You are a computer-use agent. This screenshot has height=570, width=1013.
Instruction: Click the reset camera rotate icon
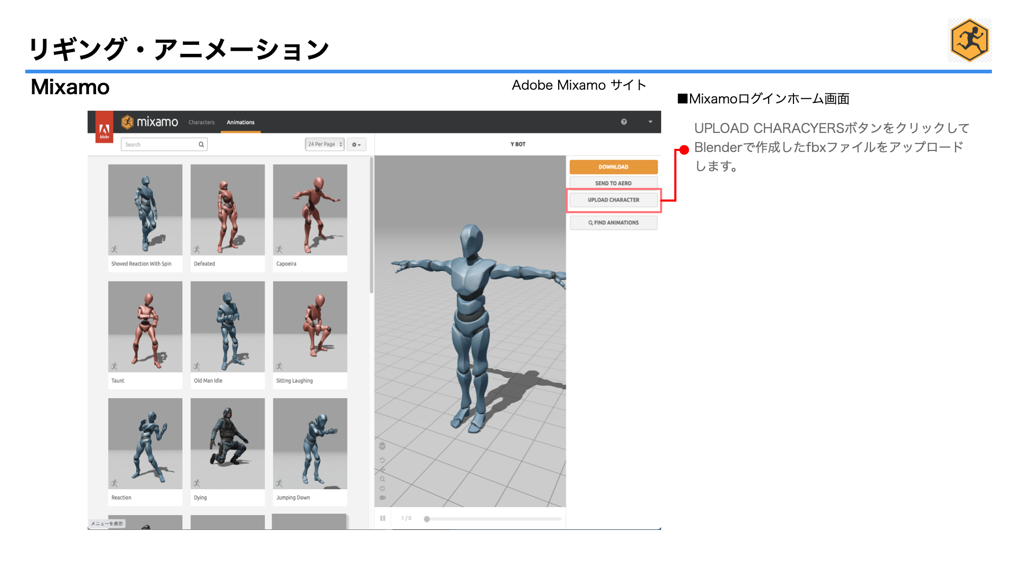pyautogui.click(x=383, y=460)
